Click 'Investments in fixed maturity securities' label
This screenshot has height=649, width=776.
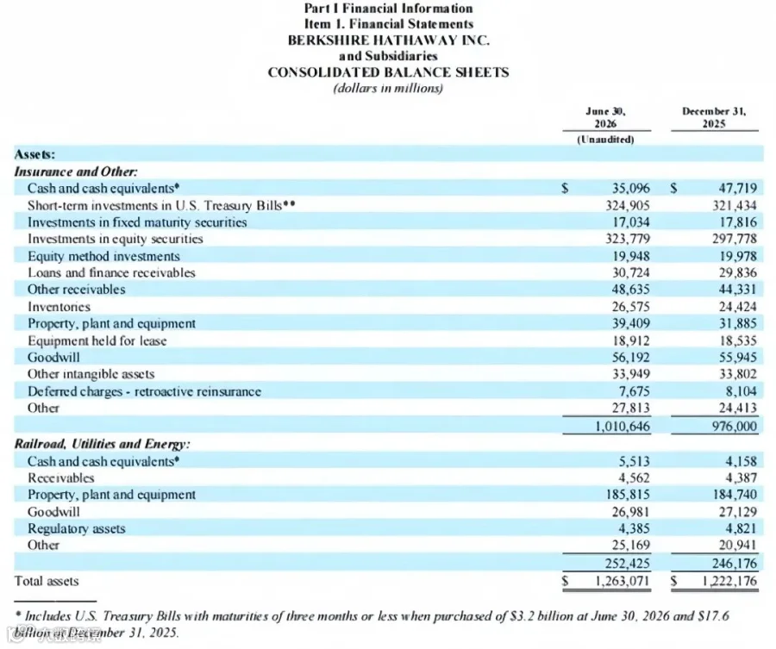click(x=137, y=222)
